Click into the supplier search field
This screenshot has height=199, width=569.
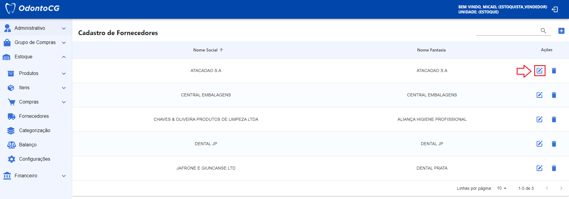[x=507, y=31]
